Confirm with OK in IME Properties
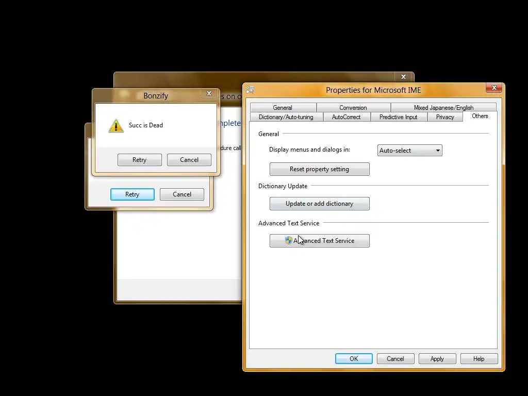This screenshot has width=528, height=396. point(354,359)
